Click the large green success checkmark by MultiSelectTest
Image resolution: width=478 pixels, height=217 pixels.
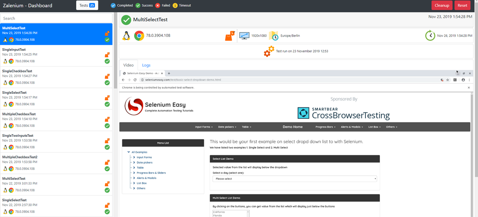[126, 20]
